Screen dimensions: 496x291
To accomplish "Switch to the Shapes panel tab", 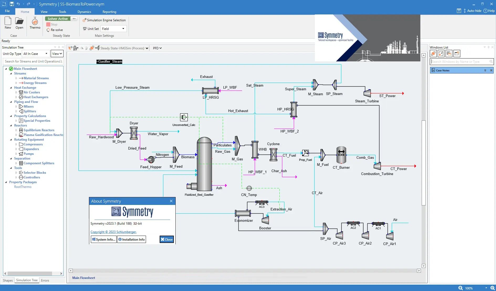I will click(x=8, y=281).
